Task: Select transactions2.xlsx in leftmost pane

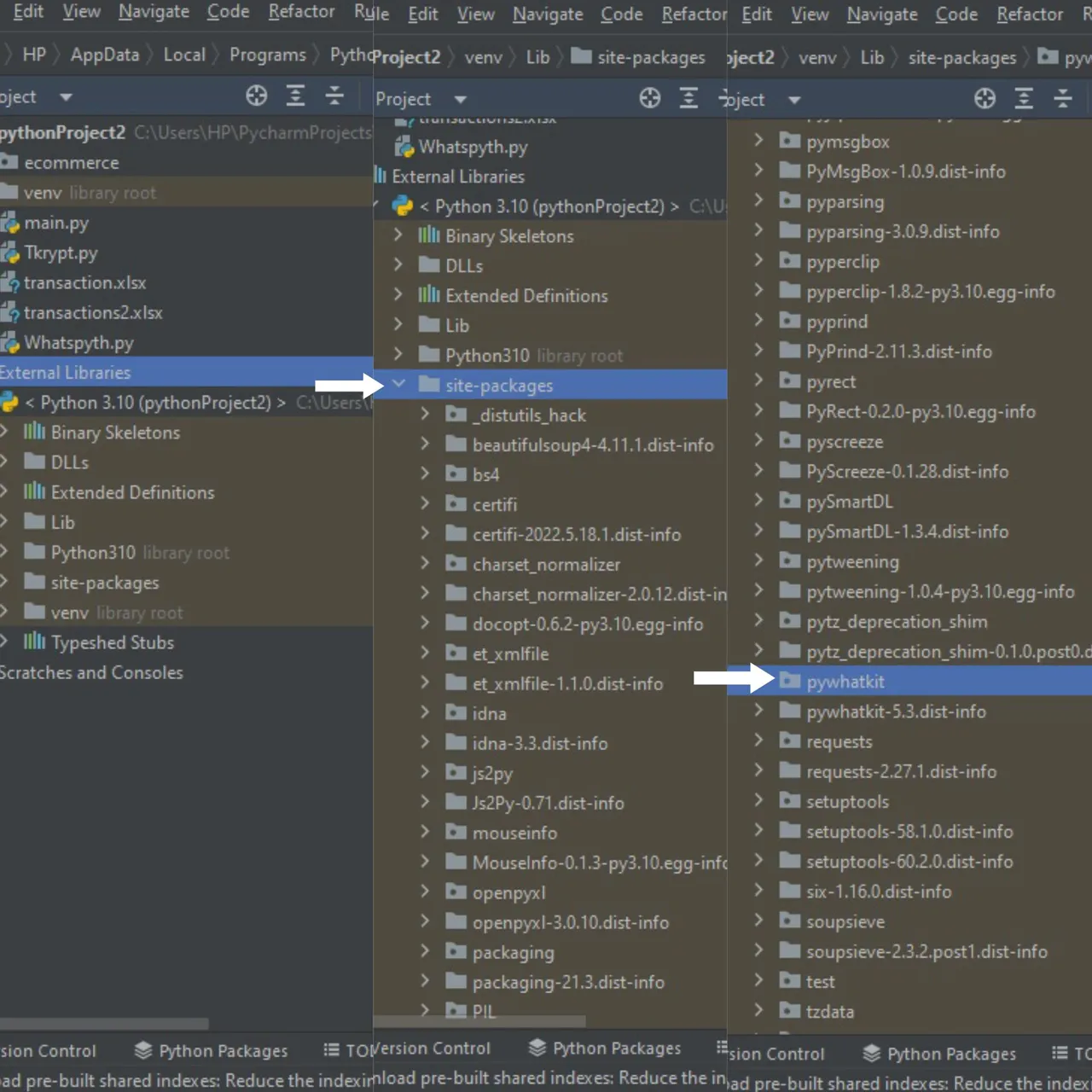Action: tap(186, 312)
